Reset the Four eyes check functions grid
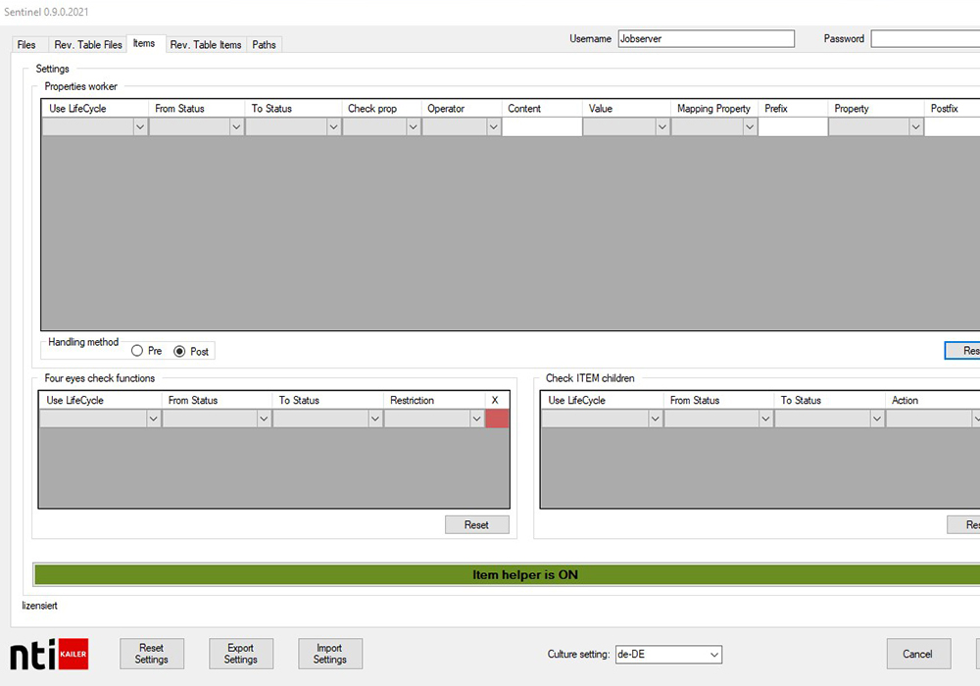Viewport: 980px width, 686px height. click(x=476, y=524)
